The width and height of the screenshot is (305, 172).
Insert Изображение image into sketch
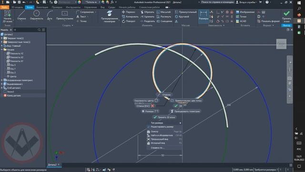tap(245, 12)
